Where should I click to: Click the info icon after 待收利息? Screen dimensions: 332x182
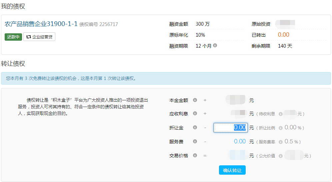(x=280, y=114)
